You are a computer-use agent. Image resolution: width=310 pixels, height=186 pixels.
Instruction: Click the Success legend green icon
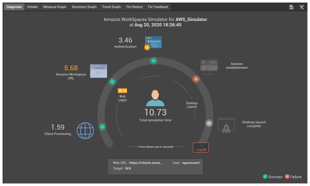[x=265, y=176]
